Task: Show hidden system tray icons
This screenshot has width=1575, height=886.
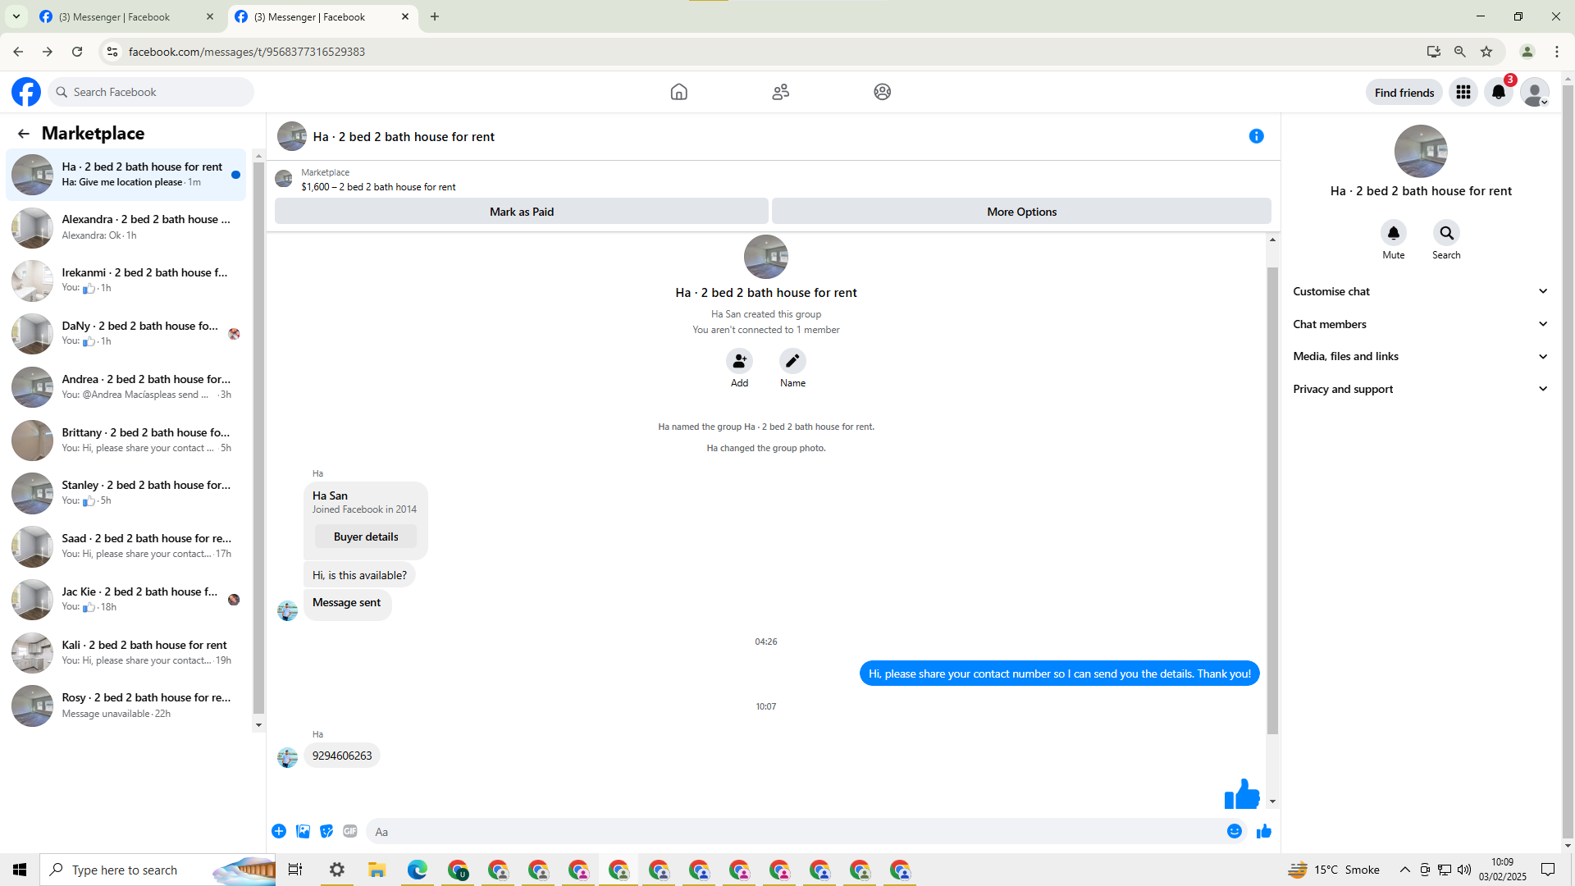Action: (1405, 870)
